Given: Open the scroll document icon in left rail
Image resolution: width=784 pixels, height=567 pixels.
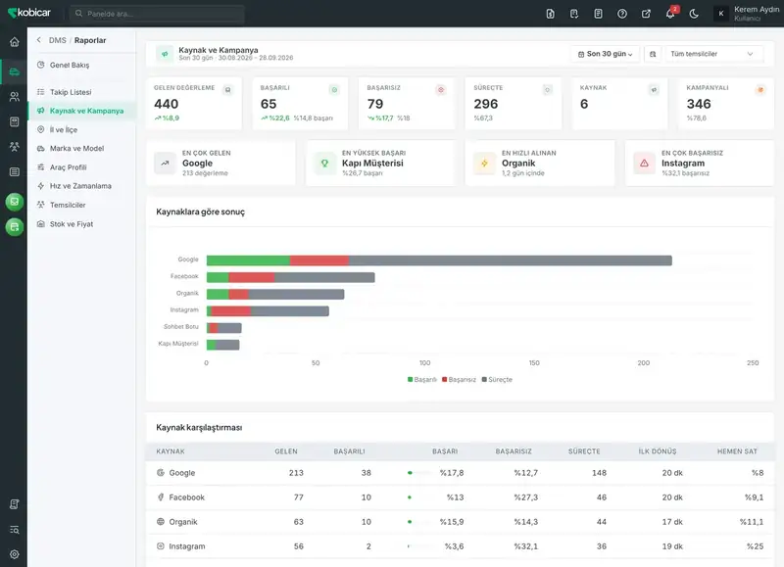Looking at the screenshot, I should pos(14,504).
